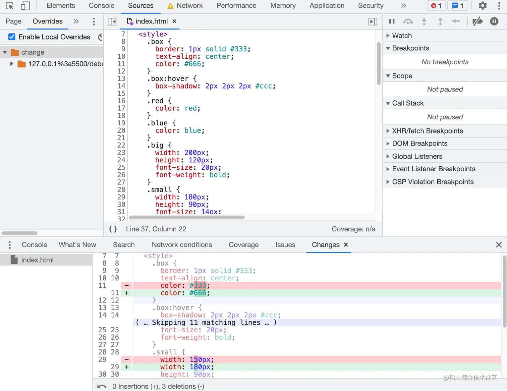Viewport: 507px width, 391px height.
Task: Expand XHR/fetch Breakpoints section
Action: point(427,131)
